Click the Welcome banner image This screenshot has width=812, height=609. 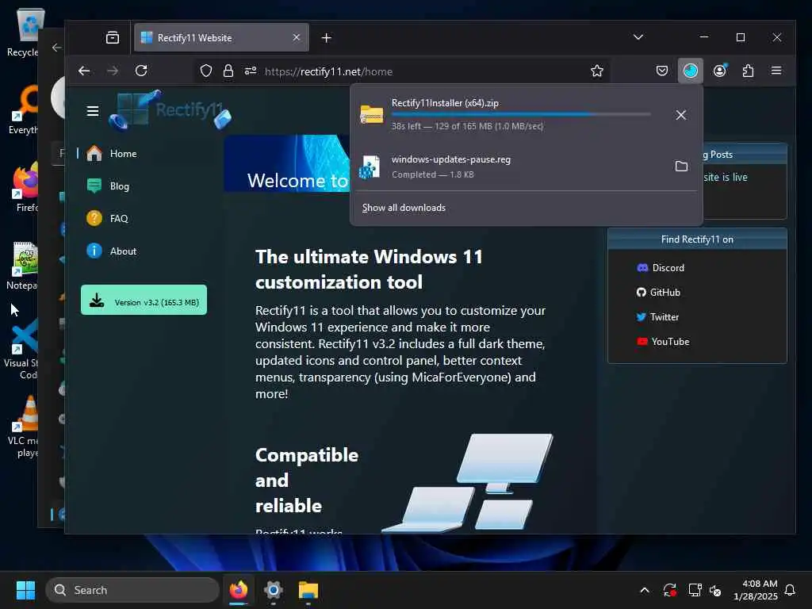pos(286,163)
